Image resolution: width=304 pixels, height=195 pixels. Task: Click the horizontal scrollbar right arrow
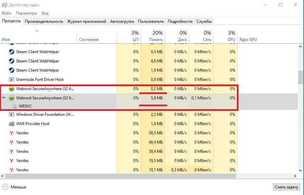coord(295,176)
